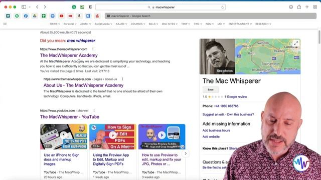Open the MDI favorites menu
321x180 pixels.
tap(221, 24)
